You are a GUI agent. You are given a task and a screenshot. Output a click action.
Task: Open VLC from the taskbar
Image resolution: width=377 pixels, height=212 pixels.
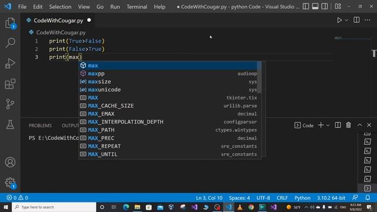[x=240, y=207]
